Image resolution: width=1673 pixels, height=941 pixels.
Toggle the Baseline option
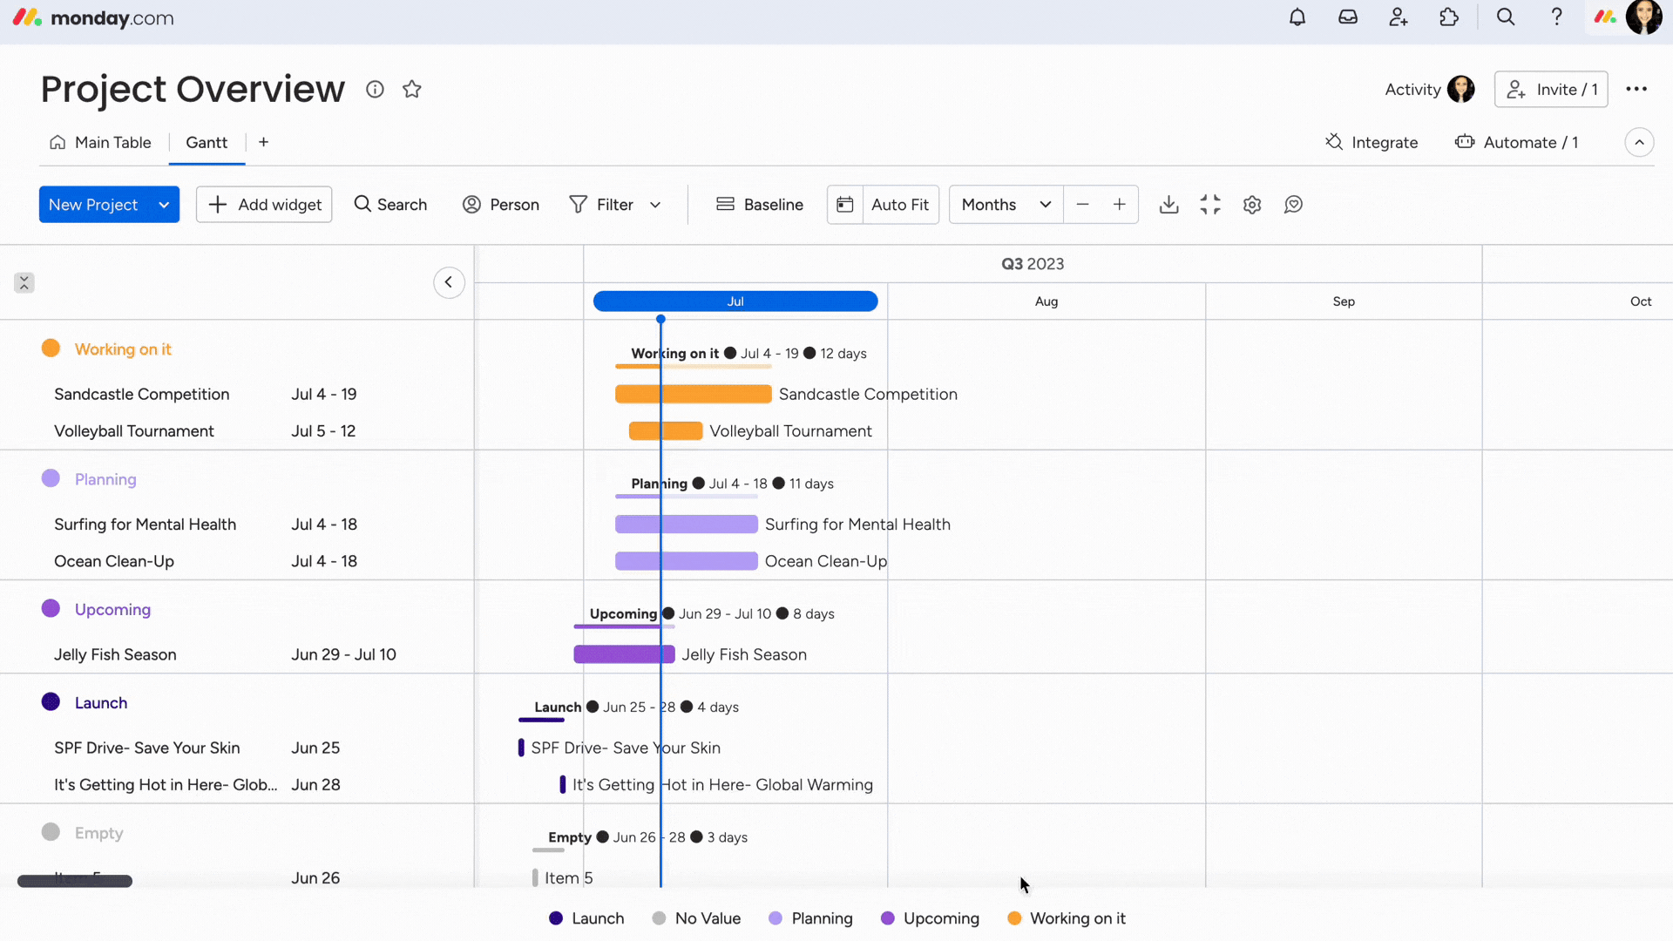coord(760,205)
